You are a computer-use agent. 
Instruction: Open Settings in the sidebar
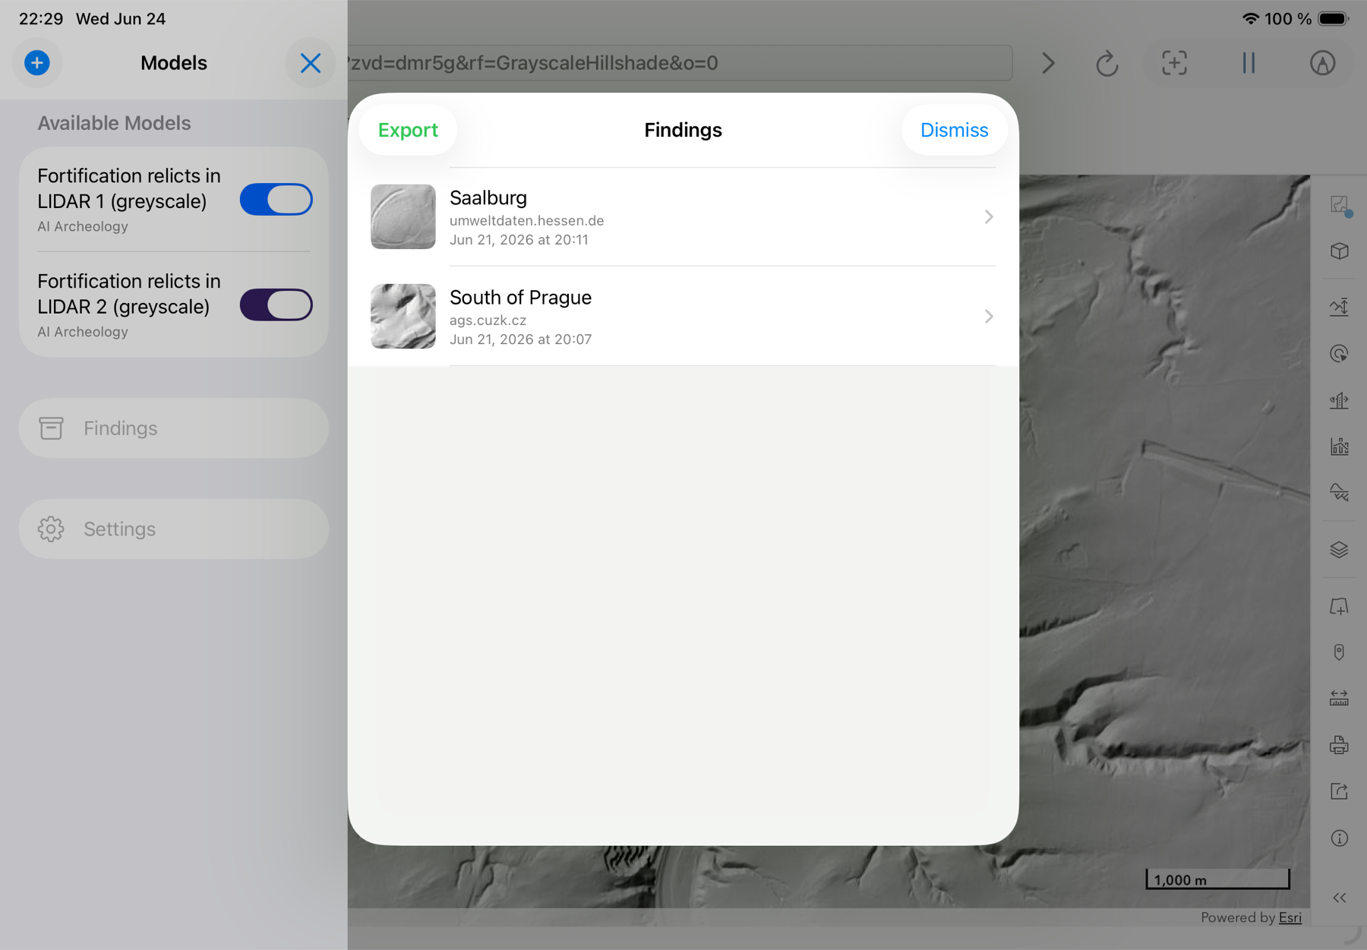174,529
